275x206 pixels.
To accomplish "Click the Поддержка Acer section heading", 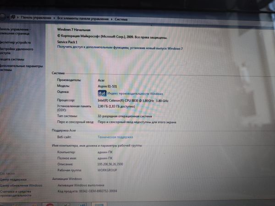I will coord(64,130).
